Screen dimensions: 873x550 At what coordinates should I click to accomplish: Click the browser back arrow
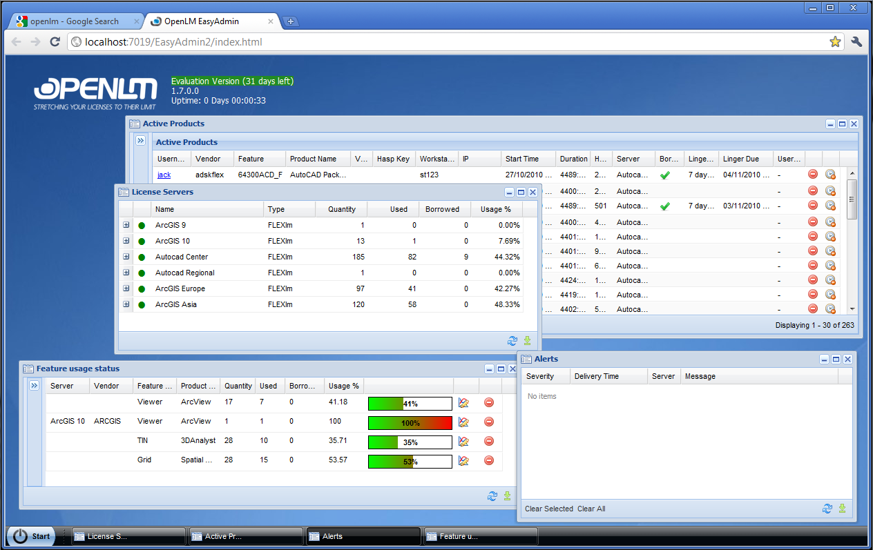point(17,42)
